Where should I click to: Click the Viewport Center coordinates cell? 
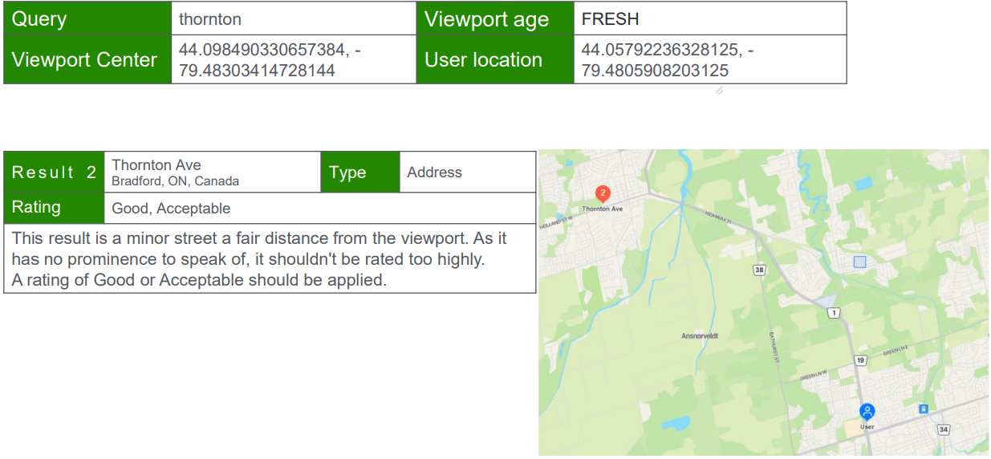293,60
